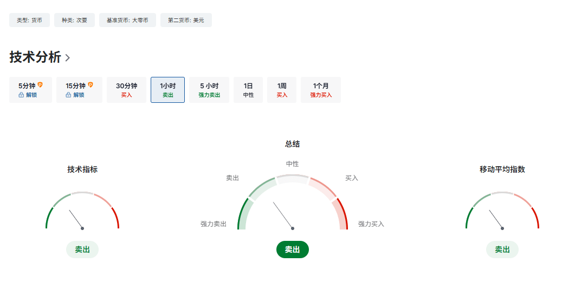Click the 技术指标 gauge title
Screen dimensions: 588x282
tap(82, 169)
